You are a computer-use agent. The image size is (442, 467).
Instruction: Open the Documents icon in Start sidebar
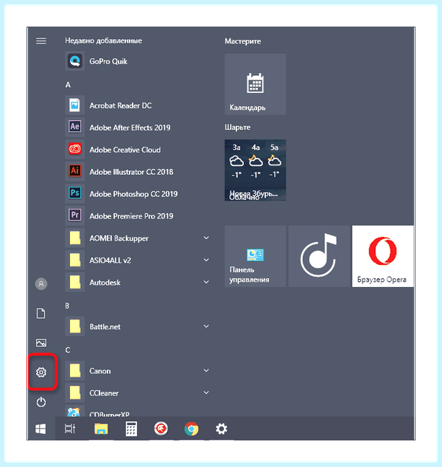click(41, 314)
